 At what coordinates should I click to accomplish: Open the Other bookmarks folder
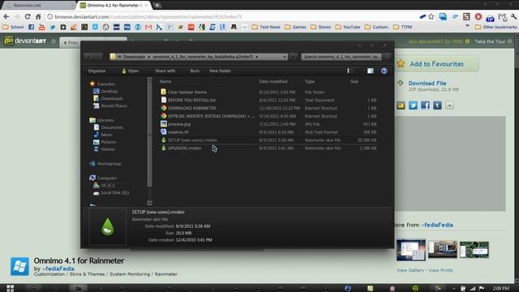[x=495, y=27]
